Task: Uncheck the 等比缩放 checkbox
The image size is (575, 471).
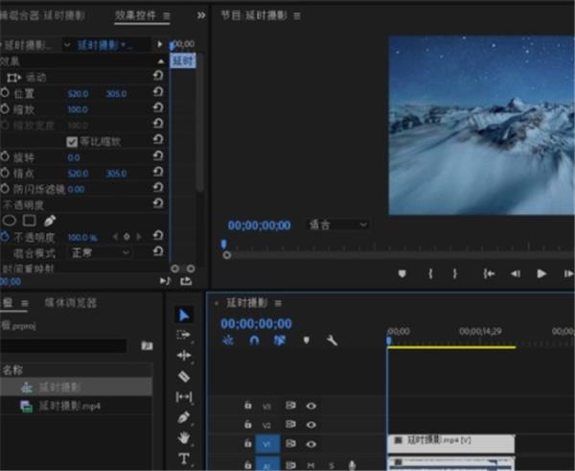Action: 72,142
